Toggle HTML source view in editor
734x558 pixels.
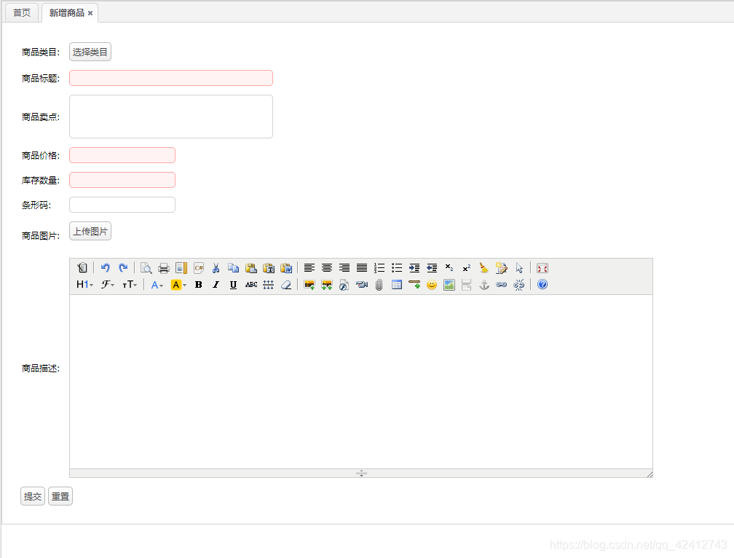(x=82, y=268)
